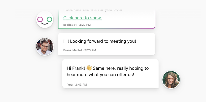Click Frank Martel's profile photo
Viewport: 206px width, 102px height.
45,47
